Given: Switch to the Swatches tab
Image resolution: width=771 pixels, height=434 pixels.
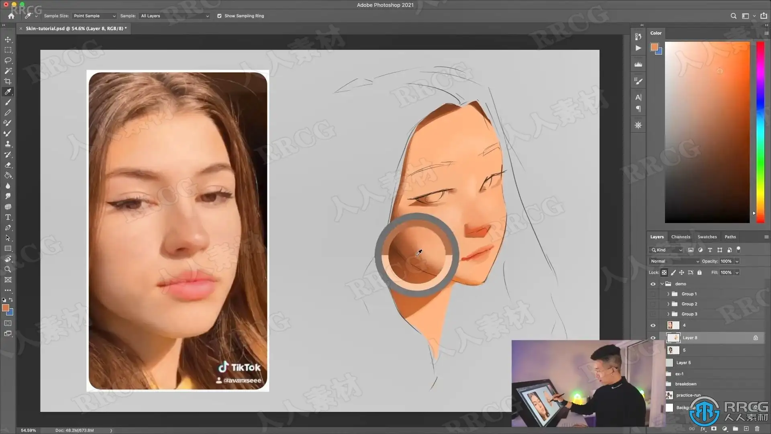Looking at the screenshot, I should [x=707, y=237].
